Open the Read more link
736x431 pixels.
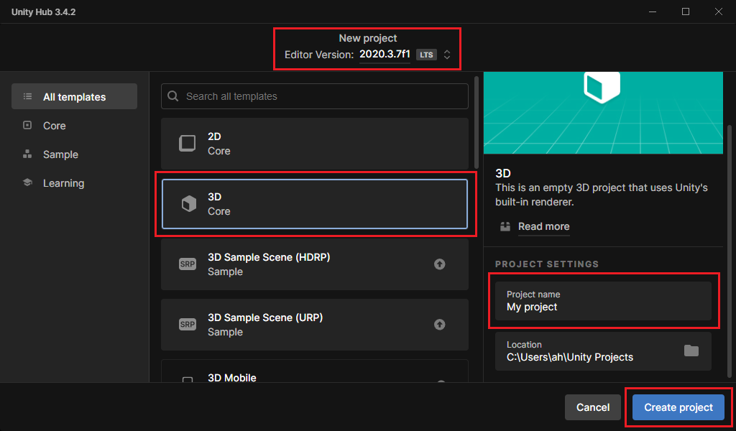click(x=543, y=226)
